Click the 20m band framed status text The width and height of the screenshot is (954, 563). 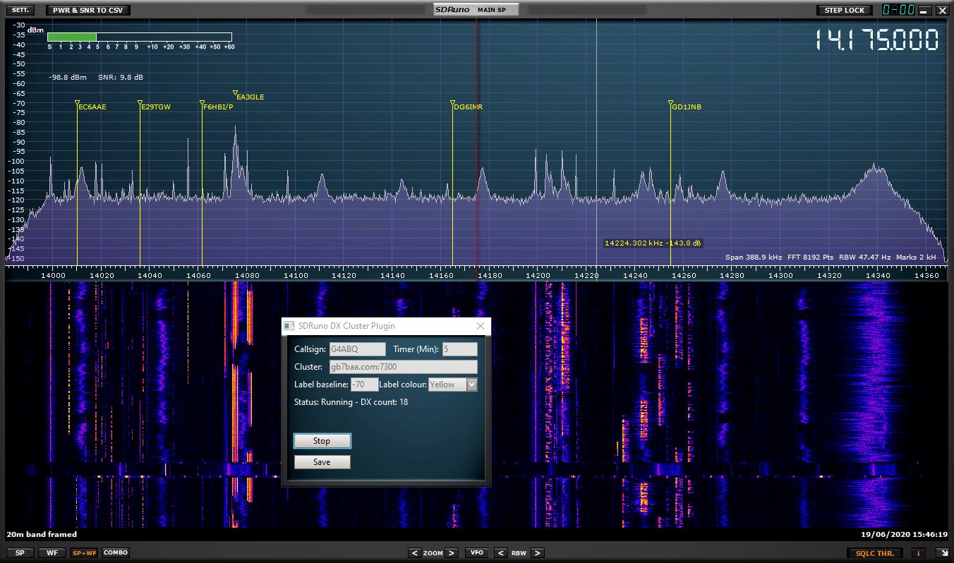point(42,535)
